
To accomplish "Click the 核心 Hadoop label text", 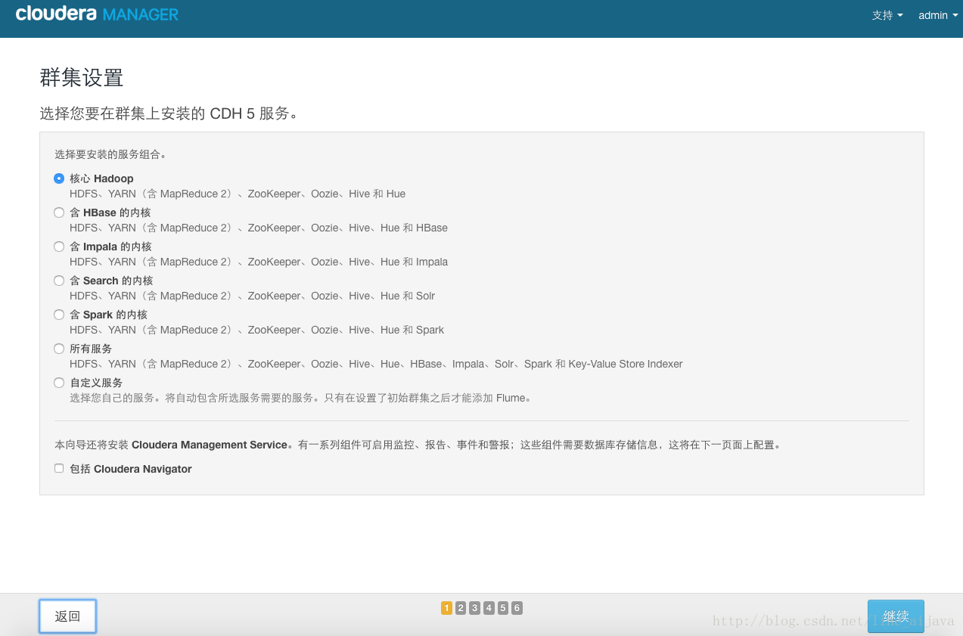I will pyautogui.click(x=101, y=178).
